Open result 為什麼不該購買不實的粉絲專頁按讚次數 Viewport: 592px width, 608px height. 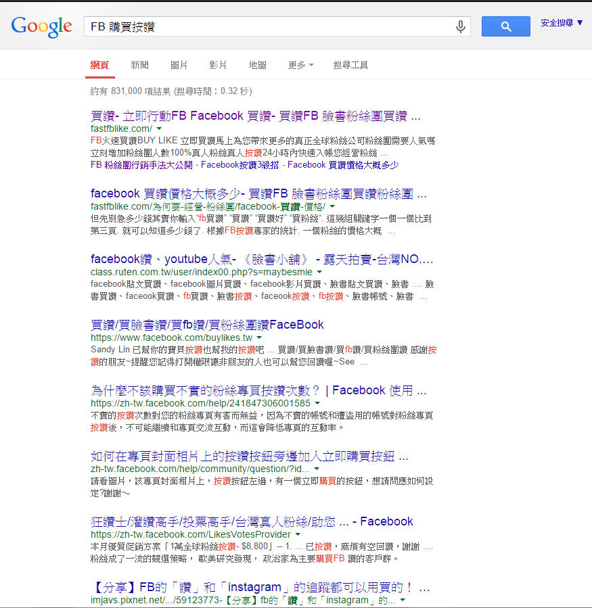(x=258, y=390)
